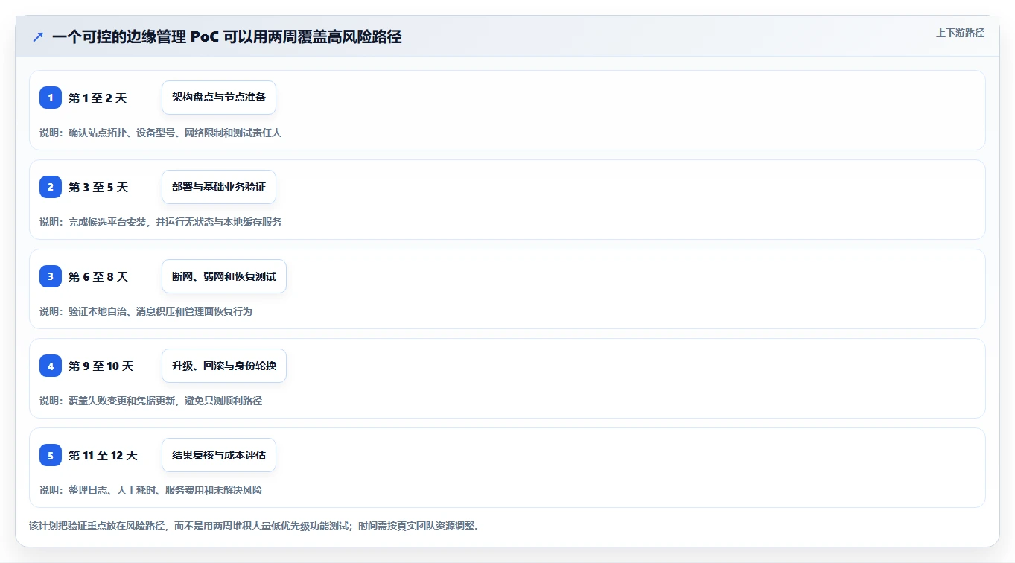The width and height of the screenshot is (1015, 563).
Task: Click the header title 一个可控的边缘管理 PoC
Action: coord(227,36)
